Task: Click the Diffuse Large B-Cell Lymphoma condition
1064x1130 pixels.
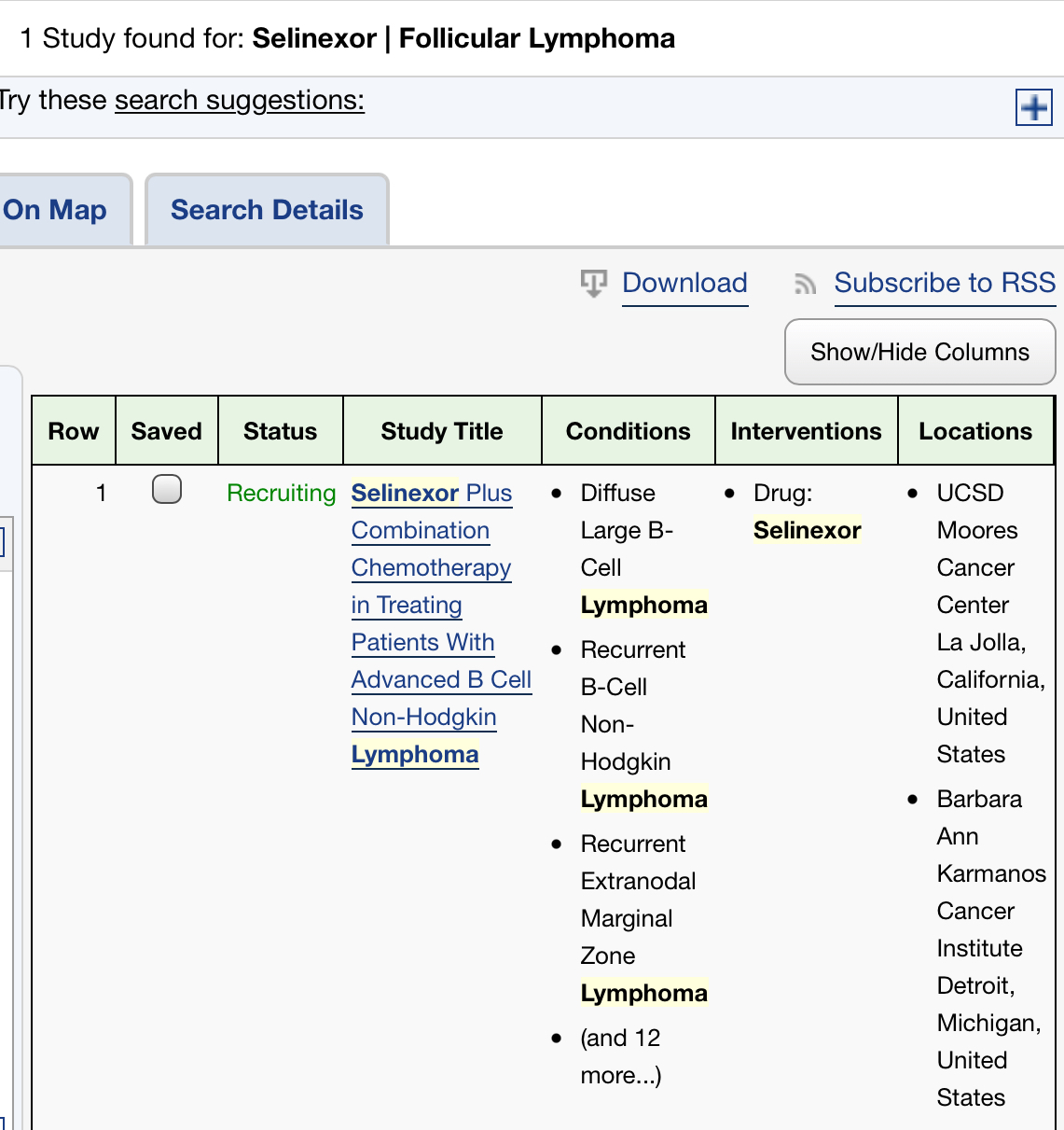Action: [643, 549]
